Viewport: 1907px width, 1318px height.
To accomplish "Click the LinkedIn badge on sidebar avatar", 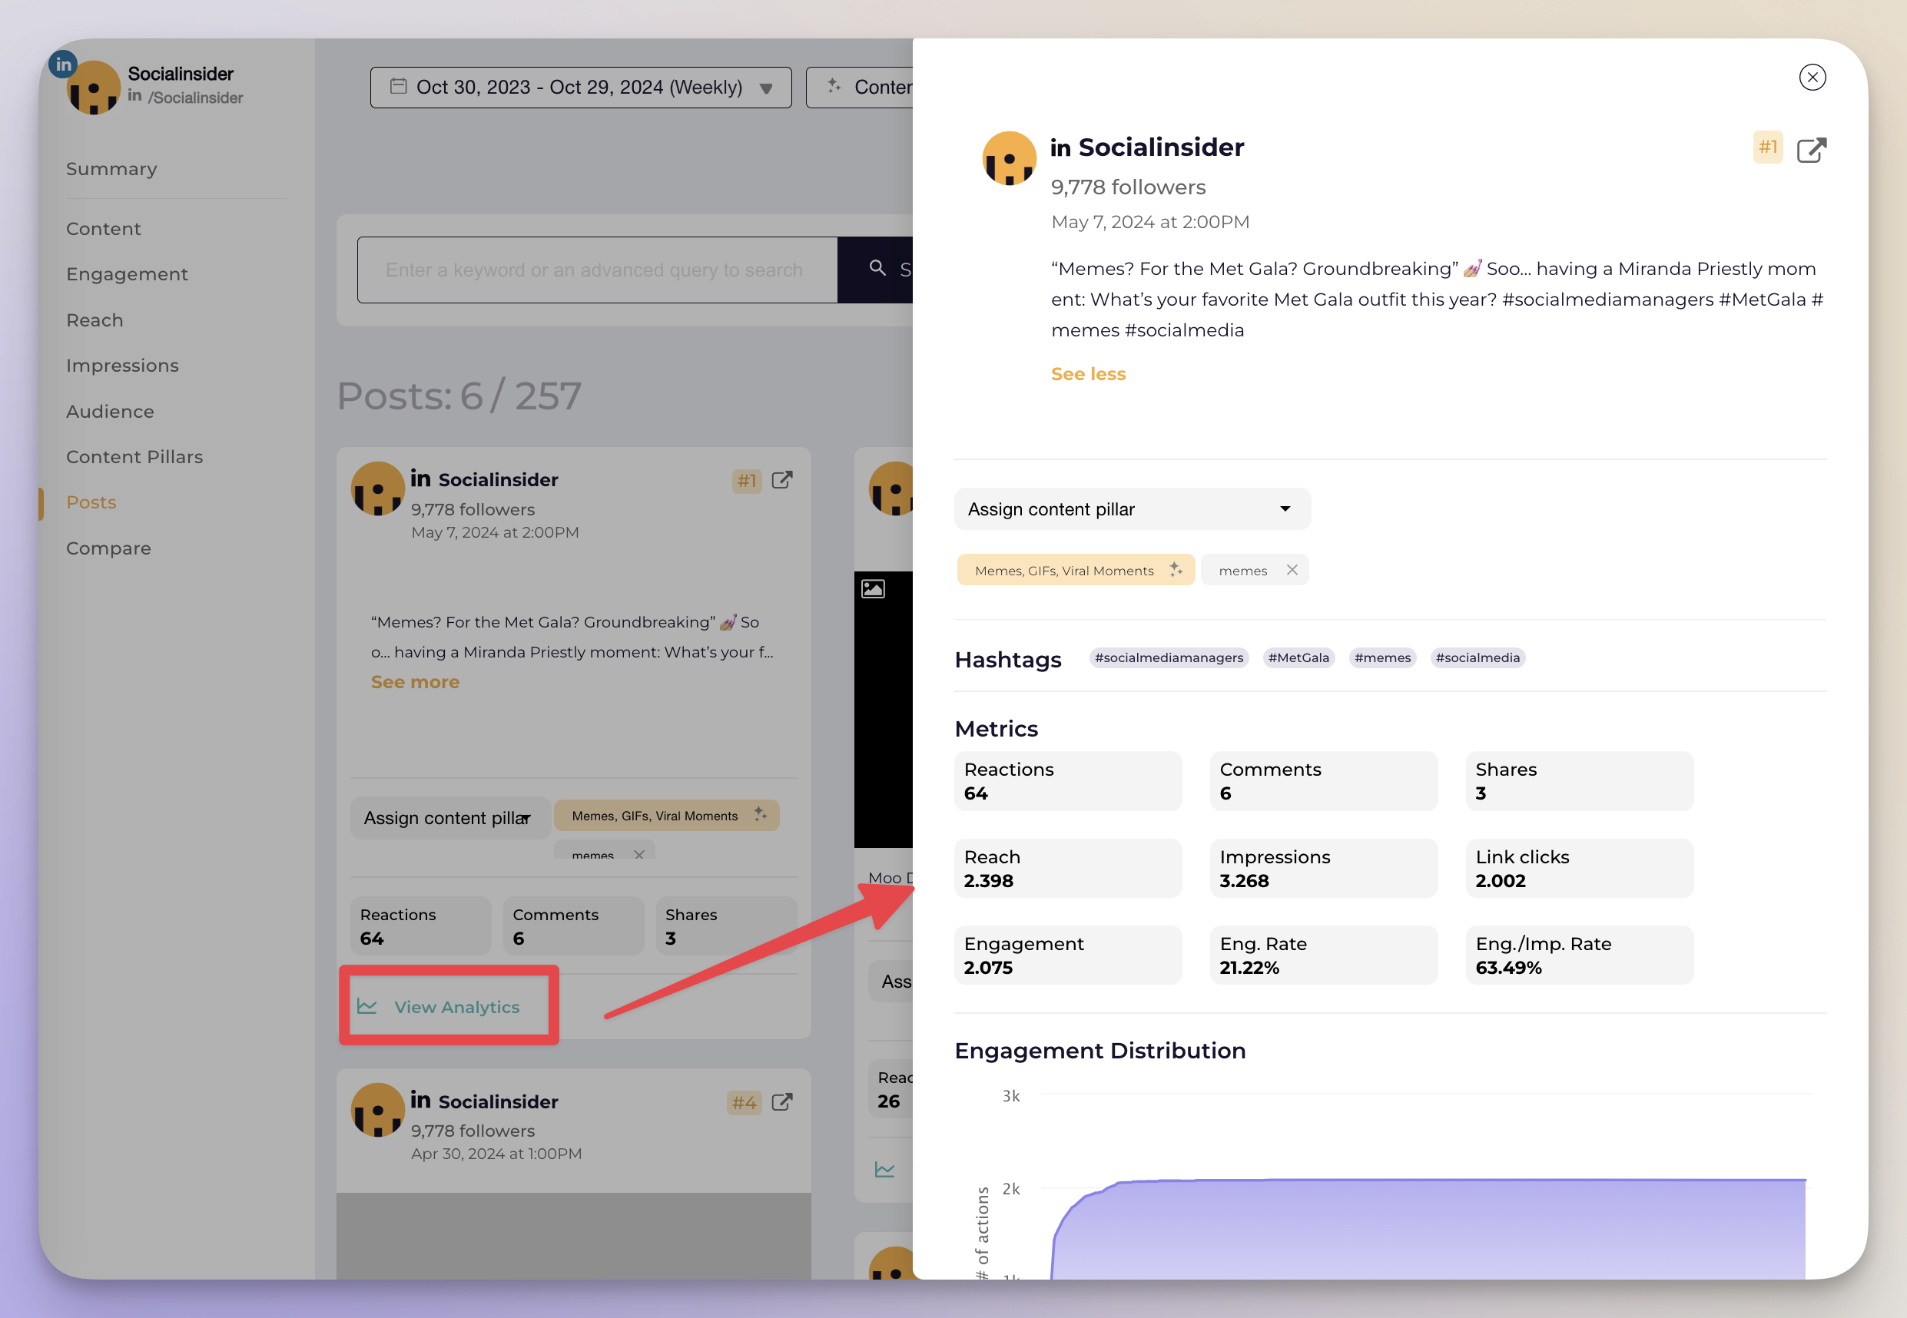I will pos(63,64).
